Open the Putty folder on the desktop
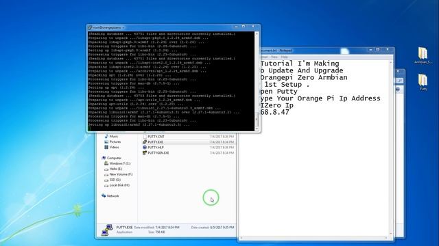This screenshot has height=246, width=439. point(423,82)
